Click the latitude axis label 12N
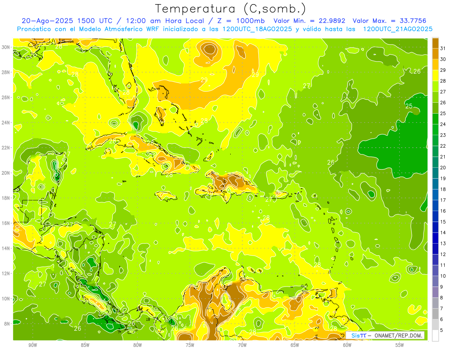The width and height of the screenshot is (453, 350). click(x=6, y=273)
